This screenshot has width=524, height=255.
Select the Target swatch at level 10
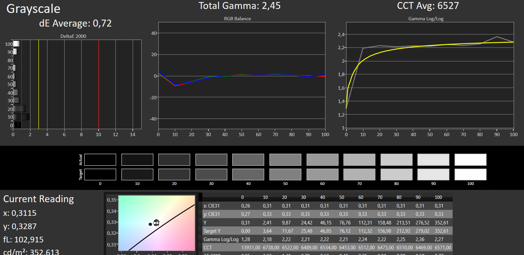[137, 175]
